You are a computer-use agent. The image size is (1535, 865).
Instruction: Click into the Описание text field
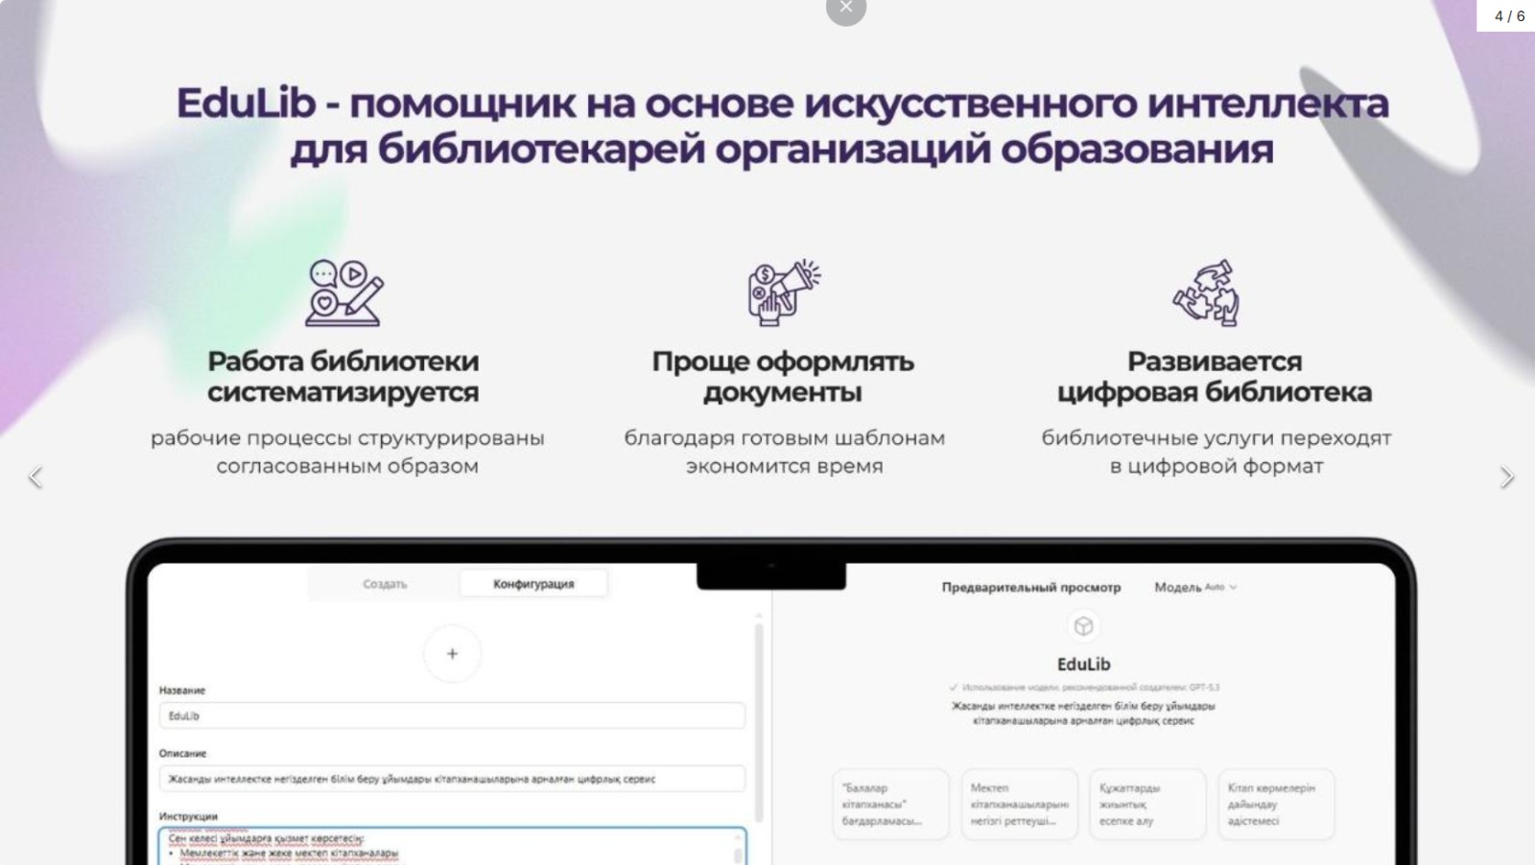[451, 779]
